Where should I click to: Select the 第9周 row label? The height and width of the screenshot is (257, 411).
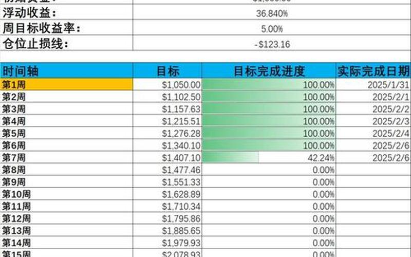[67, 181]
